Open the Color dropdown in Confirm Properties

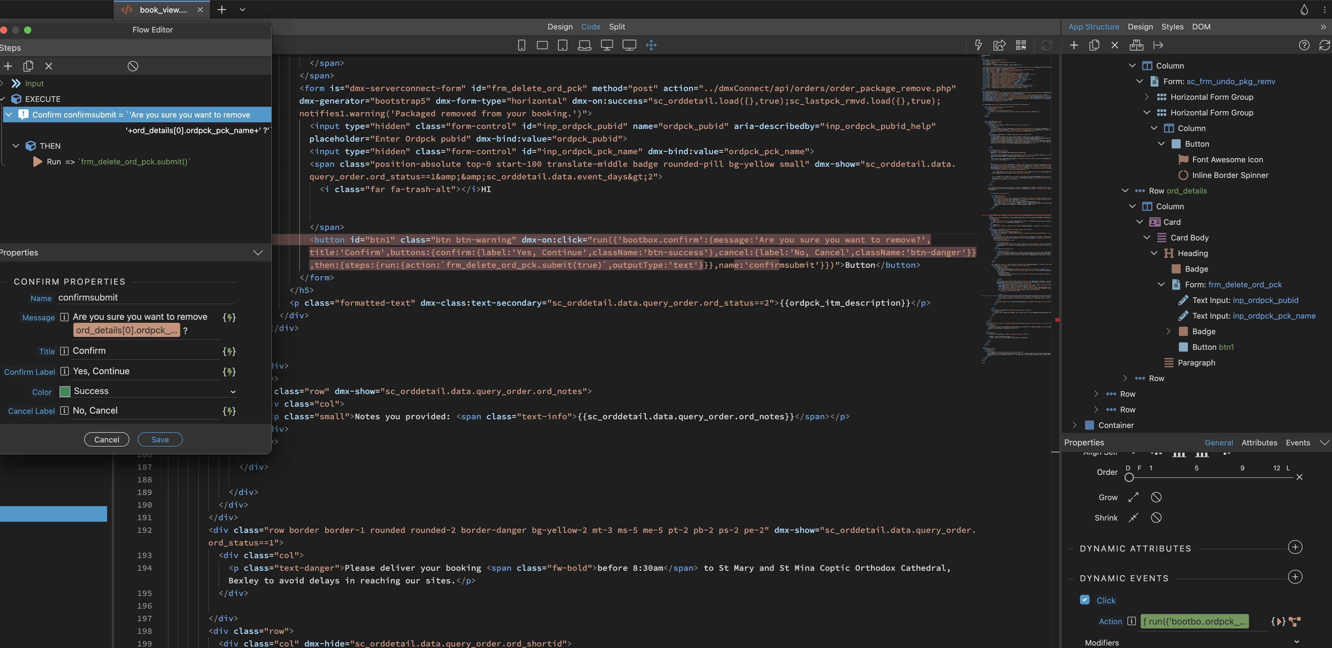(233, 391)
